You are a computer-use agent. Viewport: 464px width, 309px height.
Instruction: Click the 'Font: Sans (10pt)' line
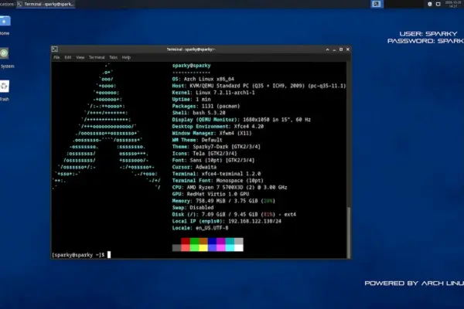click(213, 160)
